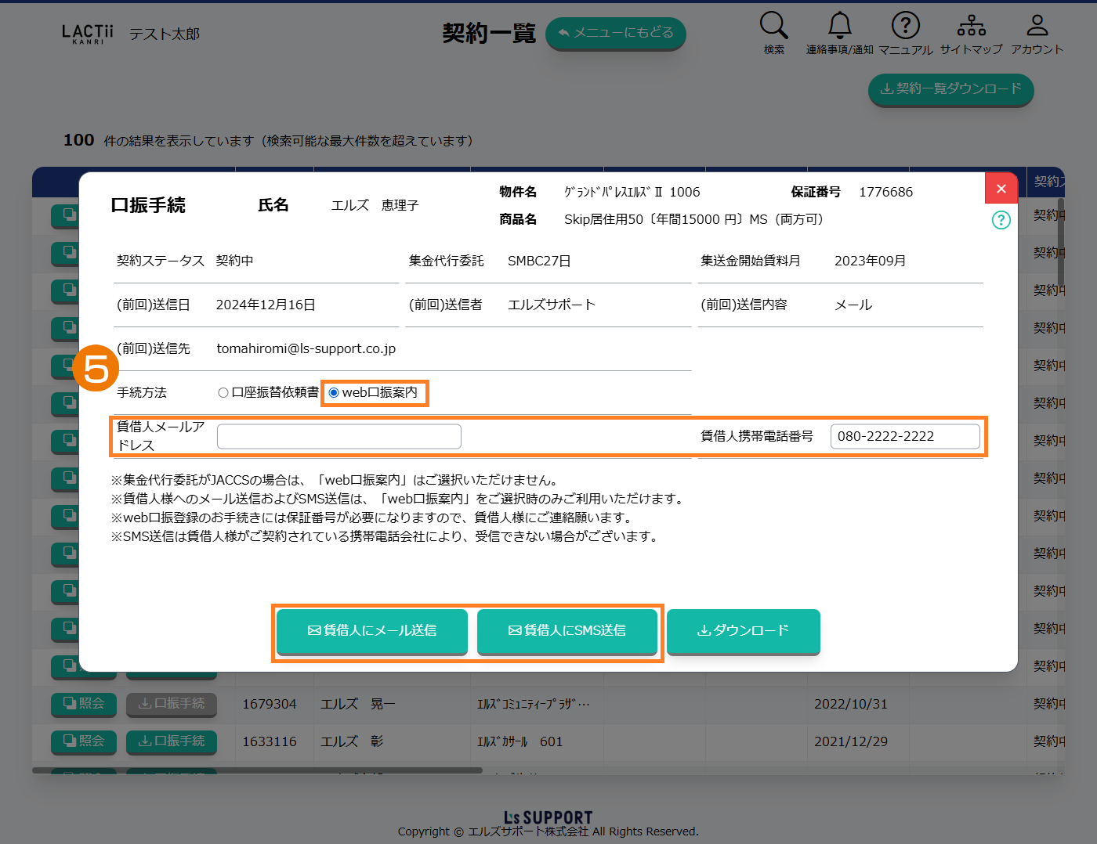1097x844 pixels.
Task: Click 照会 button for row 1679304
Action: coord(83,704)
